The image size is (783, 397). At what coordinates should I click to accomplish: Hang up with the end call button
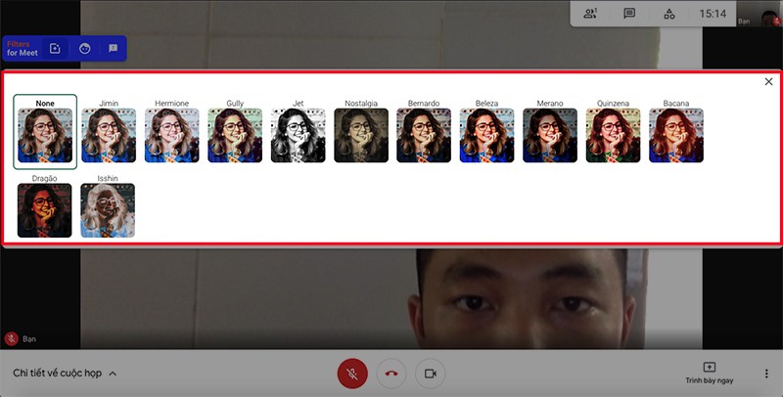[x=391, y=374]
